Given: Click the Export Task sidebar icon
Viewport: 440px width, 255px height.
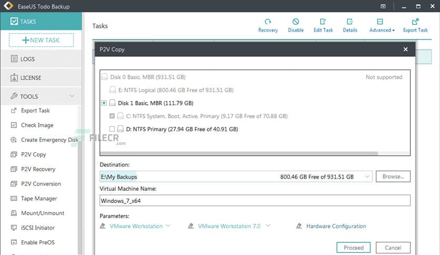Looking at the screenshot, I should pos(14,111).
